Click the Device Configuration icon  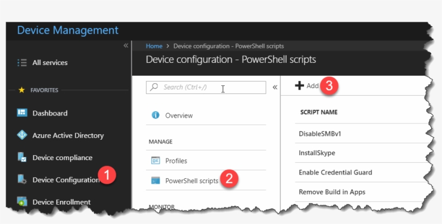click(x=22, y=179)
